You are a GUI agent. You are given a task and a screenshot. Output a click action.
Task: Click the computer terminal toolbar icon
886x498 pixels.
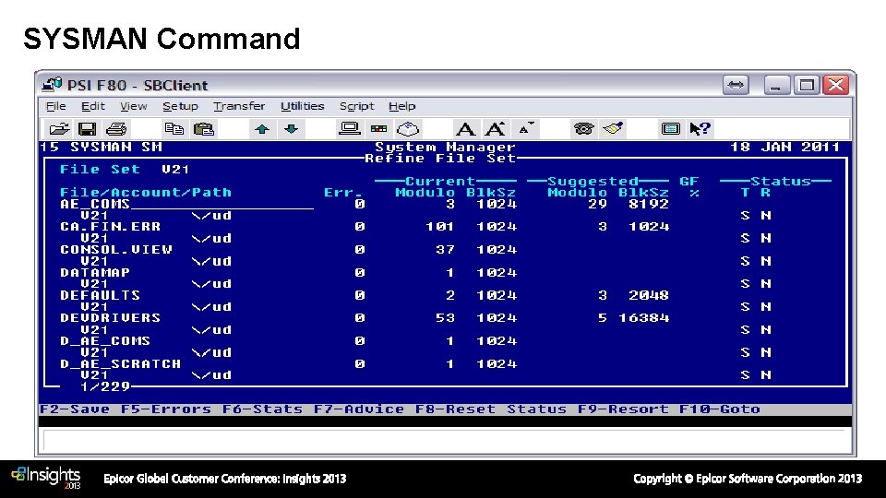pyautogui.click(x=349, y=129)
